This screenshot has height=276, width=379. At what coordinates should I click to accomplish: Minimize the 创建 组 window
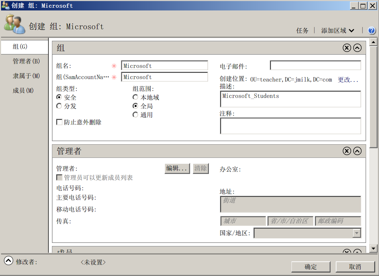pyautogui.click(x=354, y=6)
